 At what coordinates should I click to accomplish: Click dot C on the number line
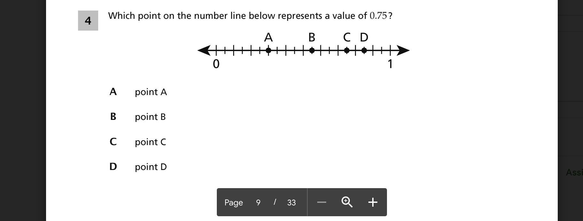pos(347,50)
